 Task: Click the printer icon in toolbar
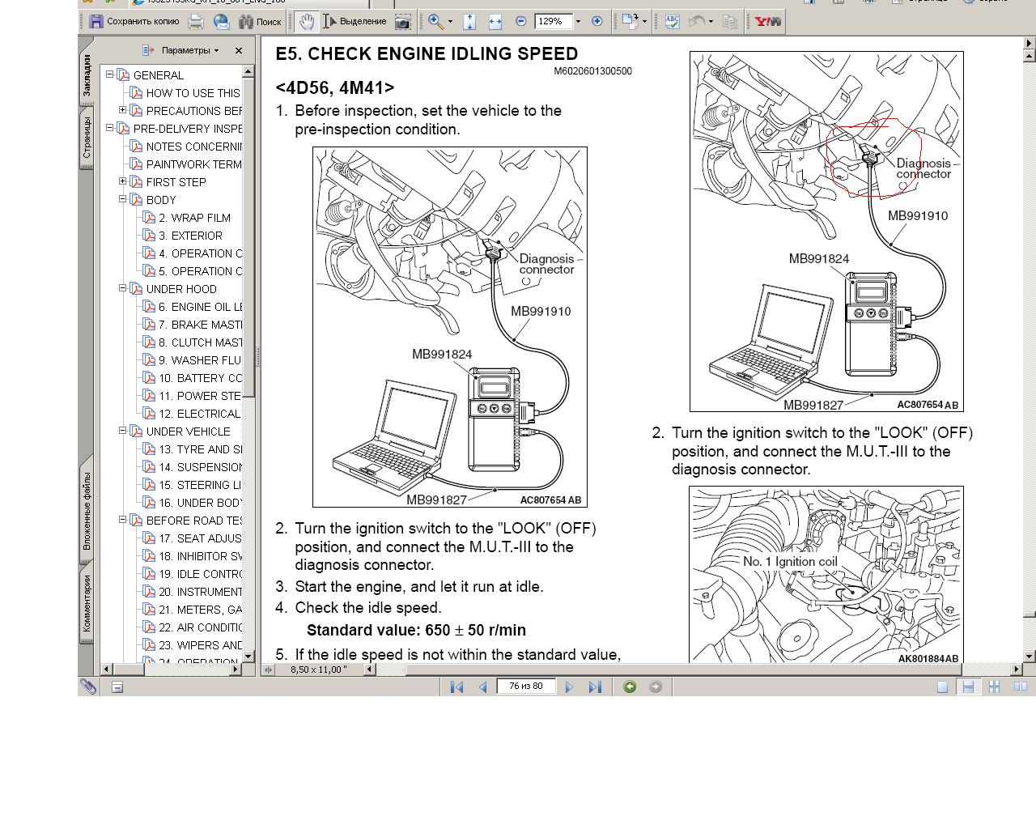(x=196, y=22)
